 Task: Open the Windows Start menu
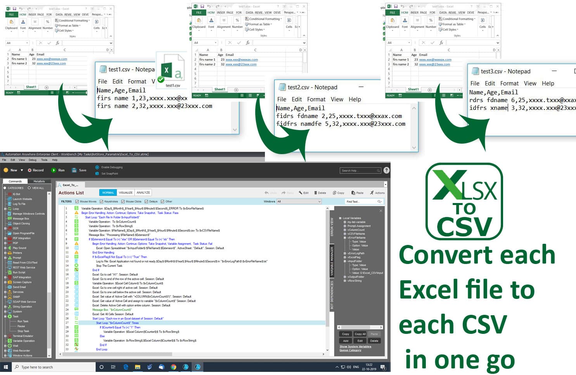pyautogui.click(x=6, y=367)
